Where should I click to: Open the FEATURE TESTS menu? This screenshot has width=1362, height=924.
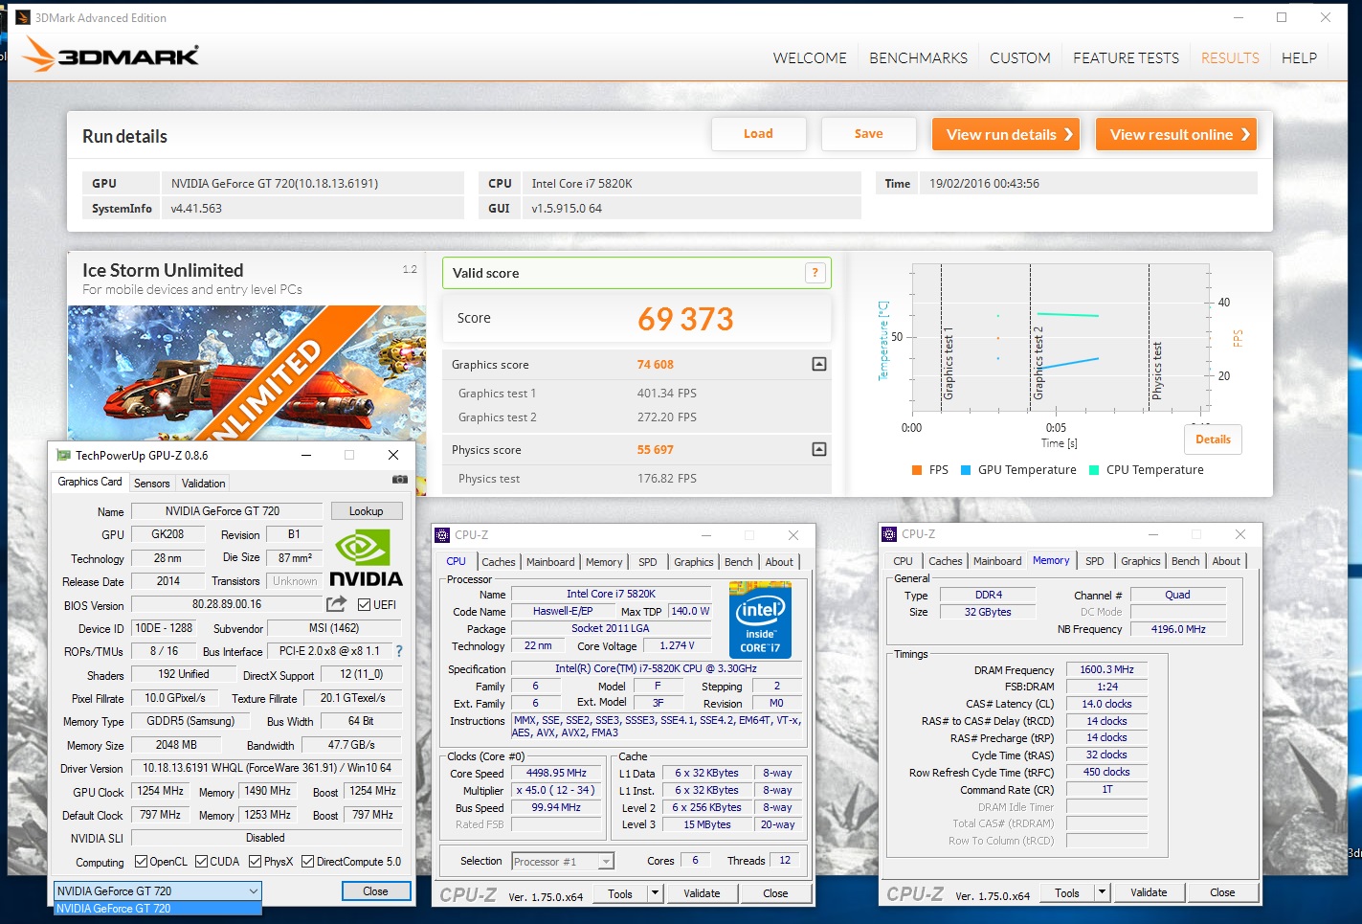coord(1126,58)
